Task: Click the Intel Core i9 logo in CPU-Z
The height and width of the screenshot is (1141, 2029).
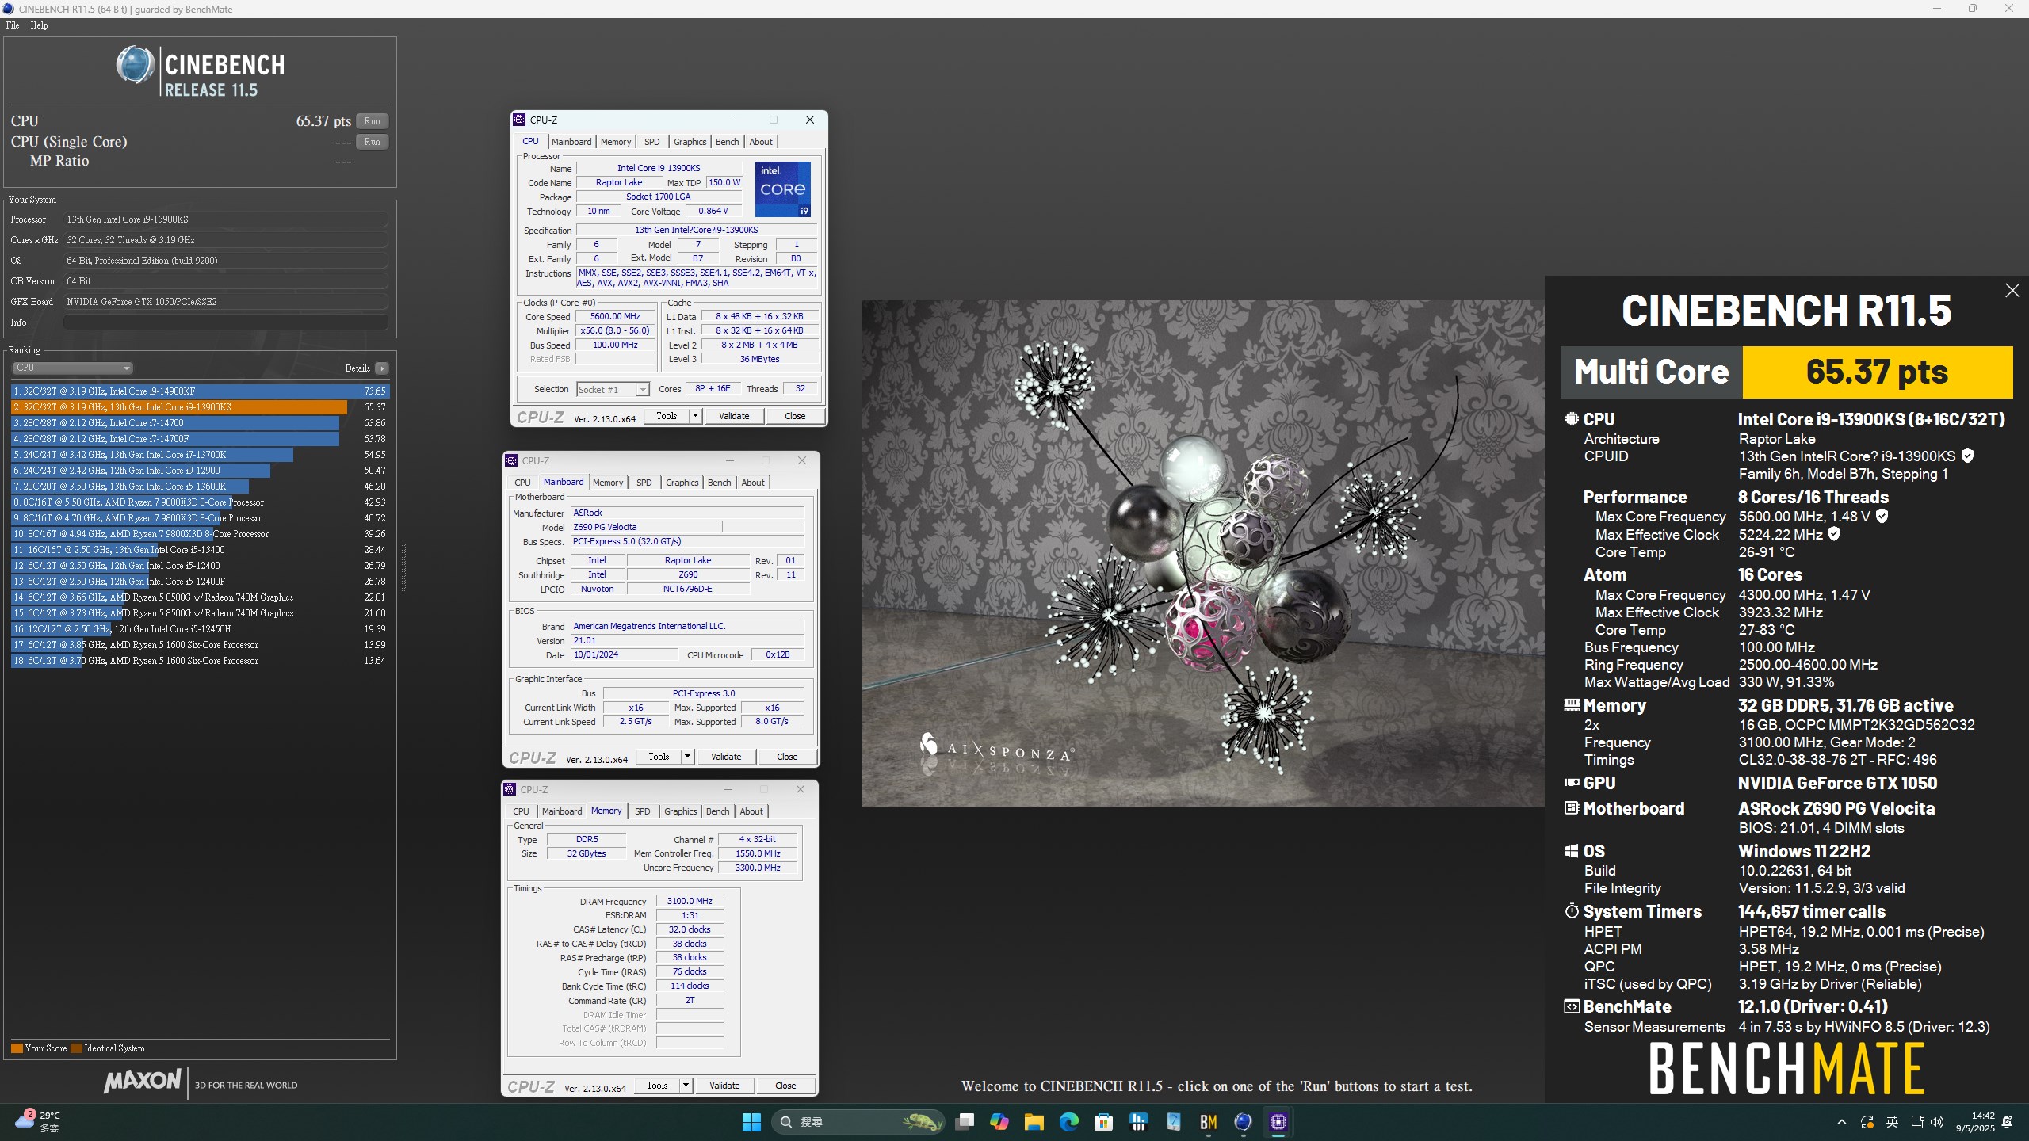Action: [782, 189]
